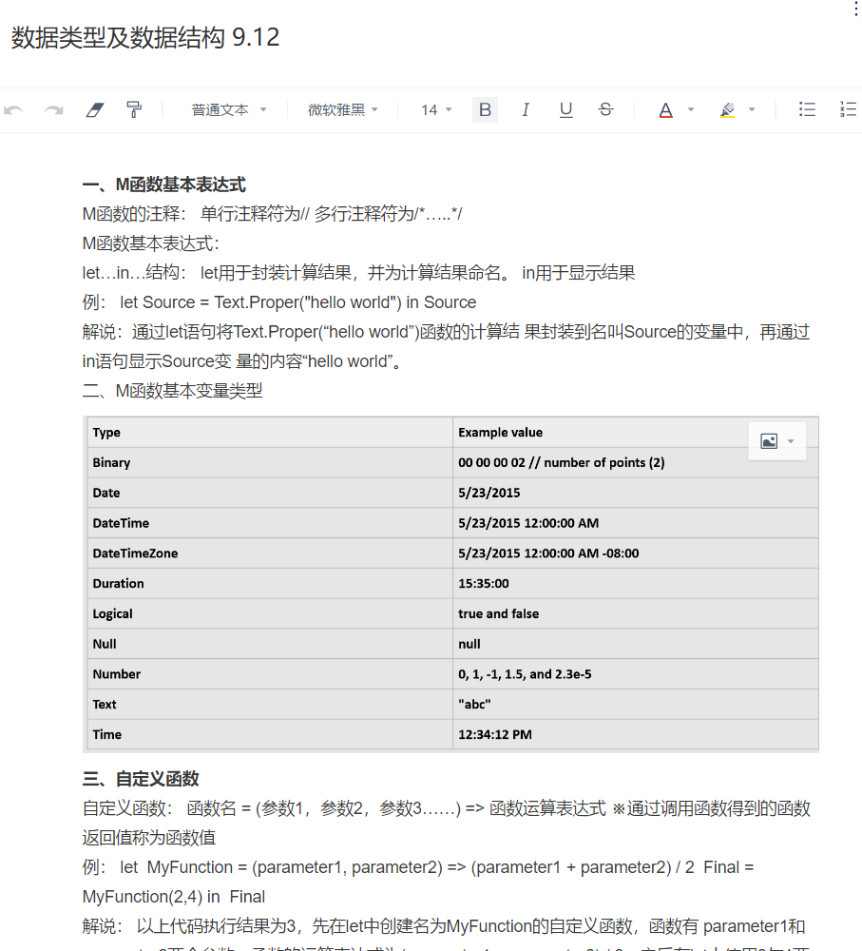Click the Duration table cell
The height and width of the screenshot is (951, 862).
tap(270, 584)
